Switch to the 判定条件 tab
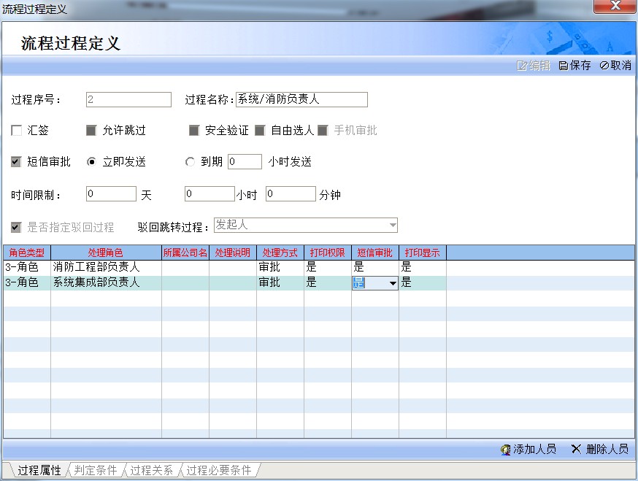Screen dimensions: 638x481 tap(96, 470)
